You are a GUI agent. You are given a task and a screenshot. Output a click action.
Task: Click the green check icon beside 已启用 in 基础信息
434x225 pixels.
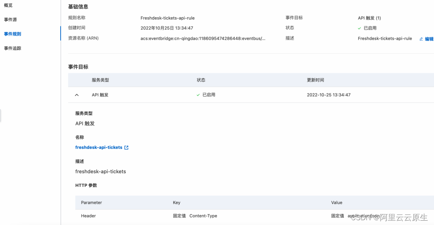tap(359, 28)
